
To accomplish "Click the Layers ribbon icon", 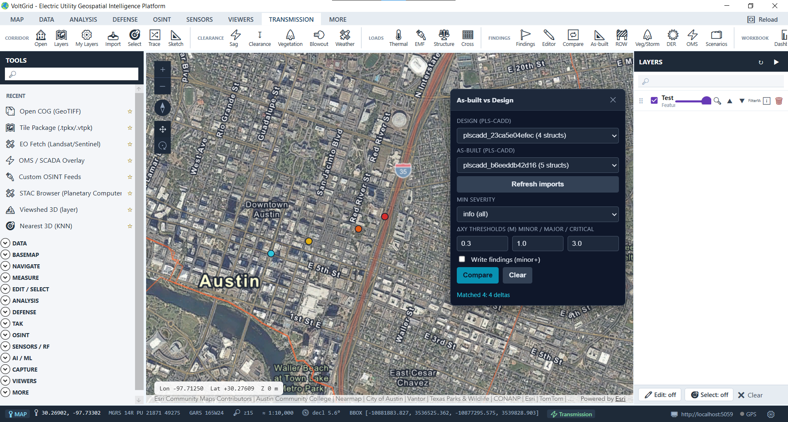I will [61, 38].
